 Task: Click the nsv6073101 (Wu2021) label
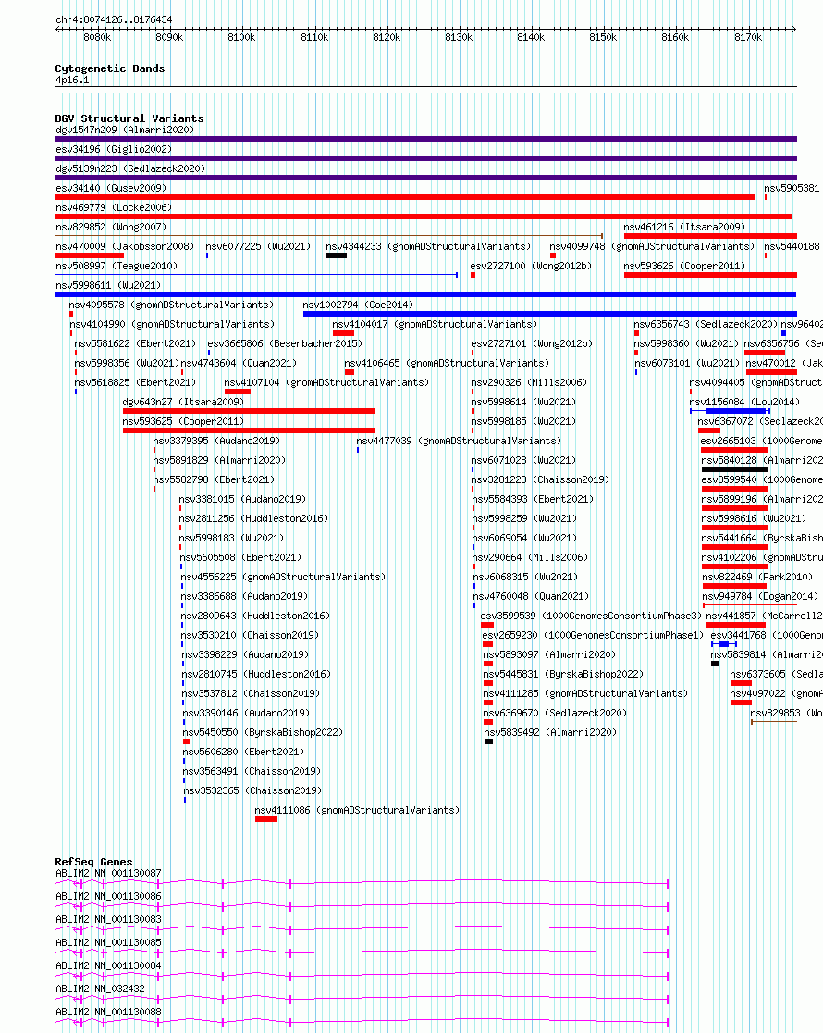687,363
